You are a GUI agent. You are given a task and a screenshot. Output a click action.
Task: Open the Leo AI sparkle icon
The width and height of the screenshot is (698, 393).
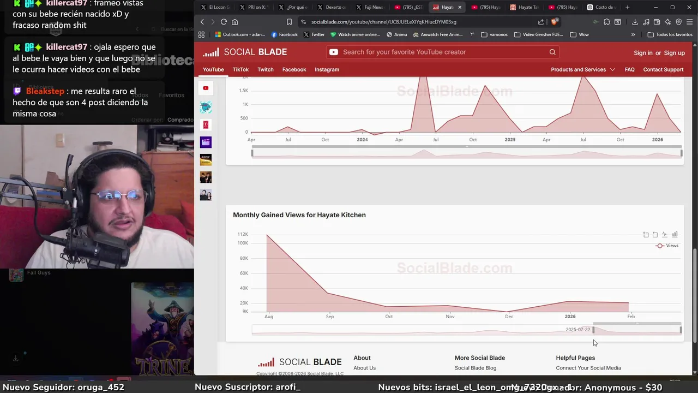[x=668, y=22]
